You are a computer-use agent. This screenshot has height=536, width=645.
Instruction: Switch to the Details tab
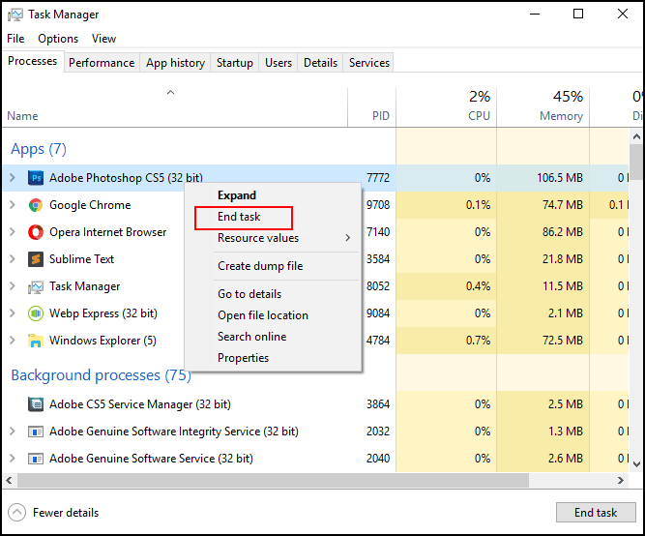320,63
